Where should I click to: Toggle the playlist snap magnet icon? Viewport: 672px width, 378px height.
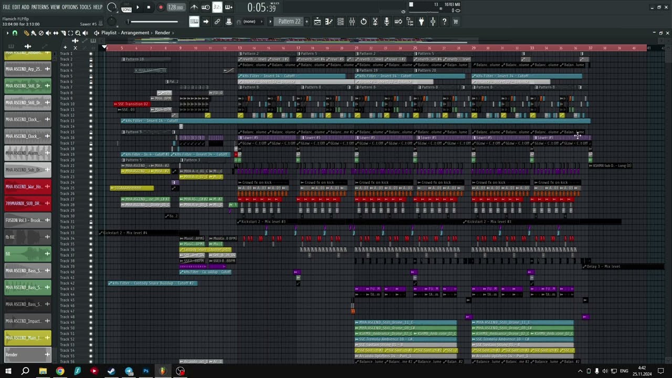tap(15, 33)
